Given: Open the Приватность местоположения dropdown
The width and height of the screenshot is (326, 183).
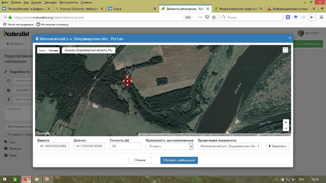Looking at the screenshot, I should click(x=169, y=146).
